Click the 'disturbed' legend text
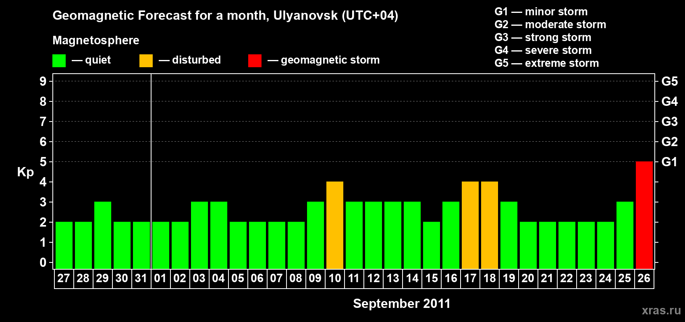This screenshot has width=685, height=322. tap(197, 60)
